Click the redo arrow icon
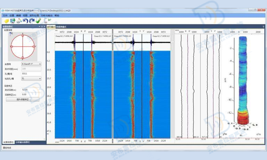The height and width of the screenshot is (160, 267). tap(32, 21)
